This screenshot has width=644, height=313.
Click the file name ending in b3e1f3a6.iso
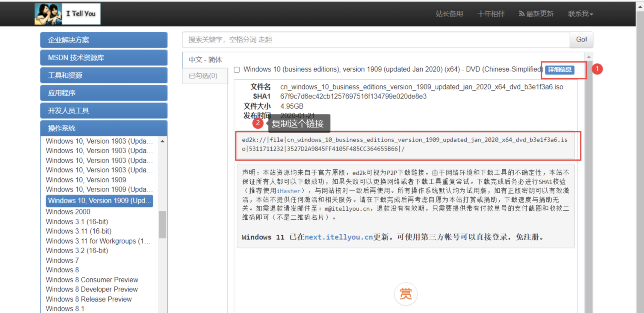422,87
